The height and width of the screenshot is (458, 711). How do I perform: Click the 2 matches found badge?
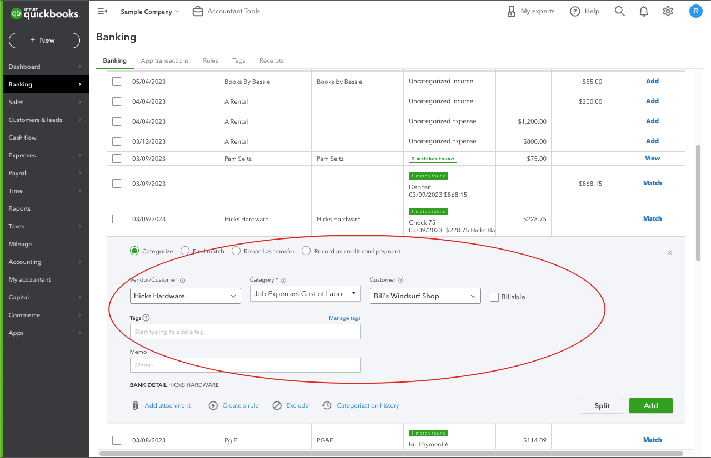(x=433, y=159)
